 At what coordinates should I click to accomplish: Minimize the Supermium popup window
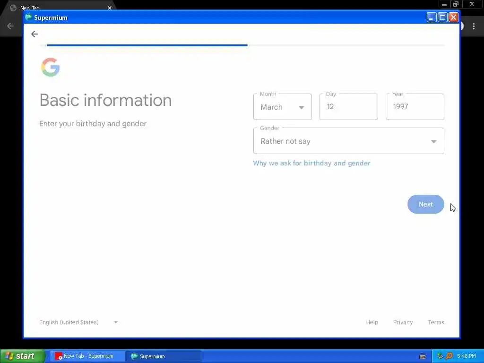click(x=431, y=17)
